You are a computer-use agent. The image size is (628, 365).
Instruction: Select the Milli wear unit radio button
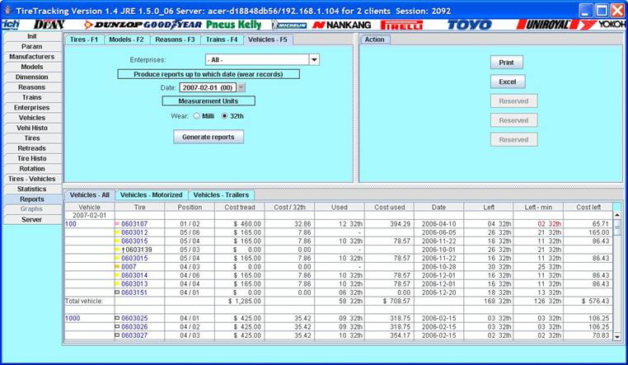(x=196, y=116)
